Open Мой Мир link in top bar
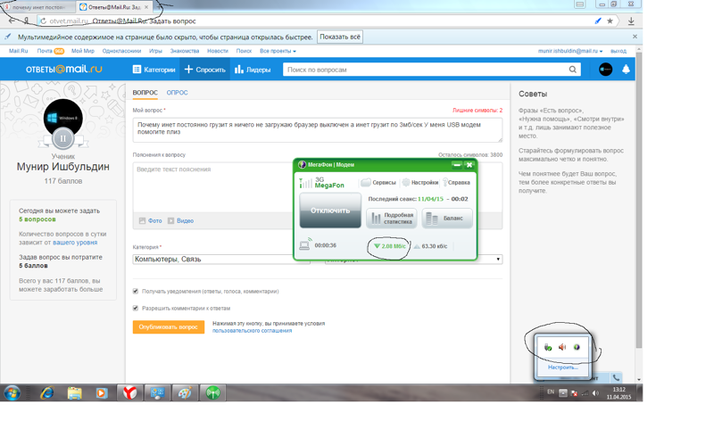Image resolution: width=714 pixels, height=446 pixels. coord(83,51)
